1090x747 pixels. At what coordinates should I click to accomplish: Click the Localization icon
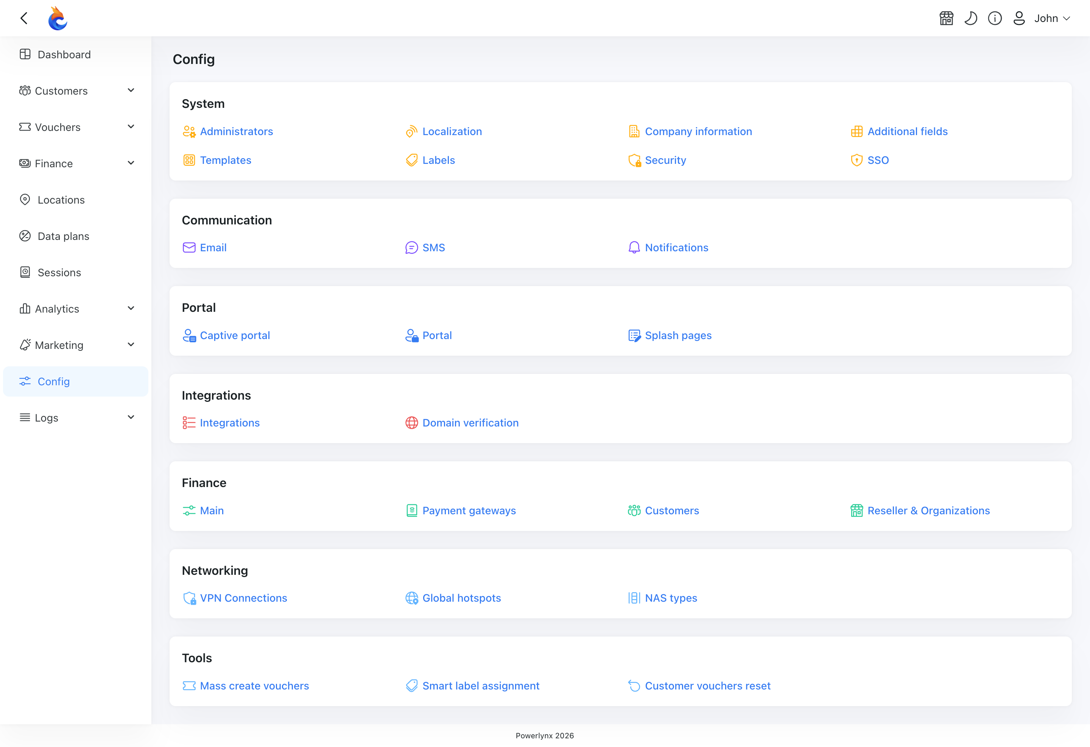(411, 131)
